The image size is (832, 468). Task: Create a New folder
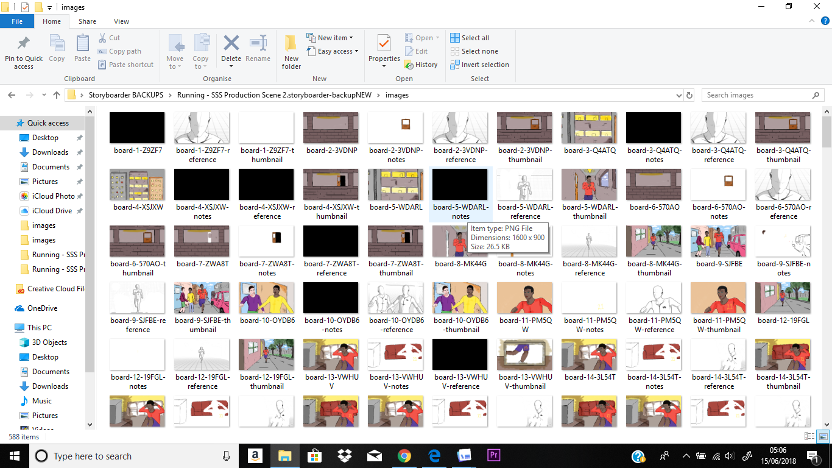point(291,51)
